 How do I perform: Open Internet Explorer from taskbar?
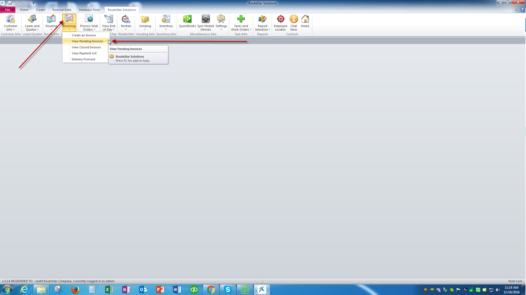(x=24, y=290)
